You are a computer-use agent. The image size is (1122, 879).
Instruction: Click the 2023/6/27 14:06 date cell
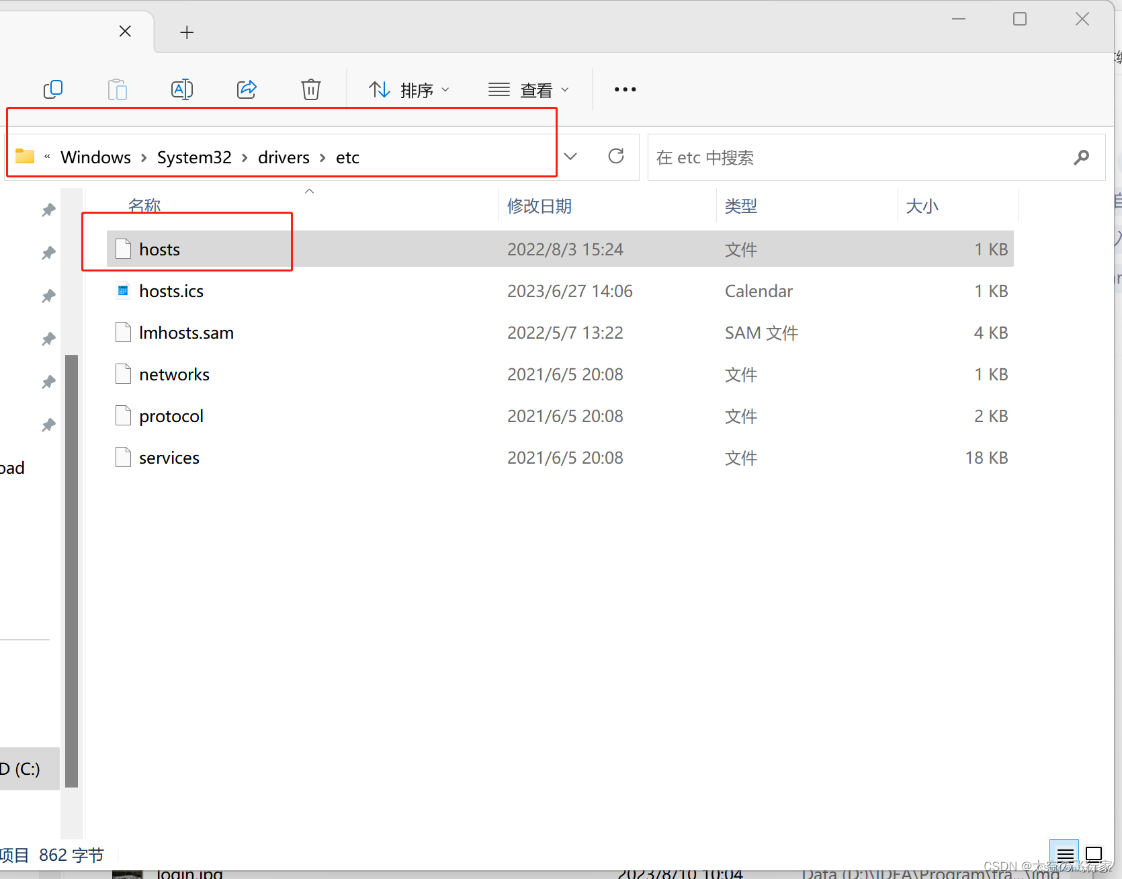[570, 291]
